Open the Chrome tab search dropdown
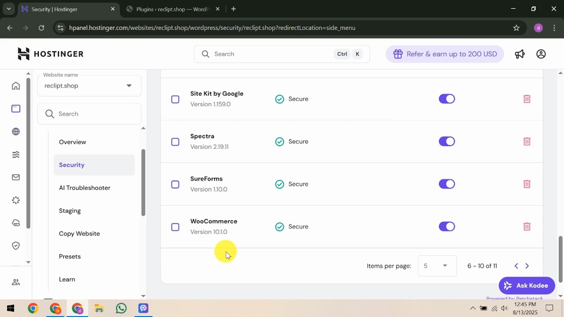 [8, 9]
